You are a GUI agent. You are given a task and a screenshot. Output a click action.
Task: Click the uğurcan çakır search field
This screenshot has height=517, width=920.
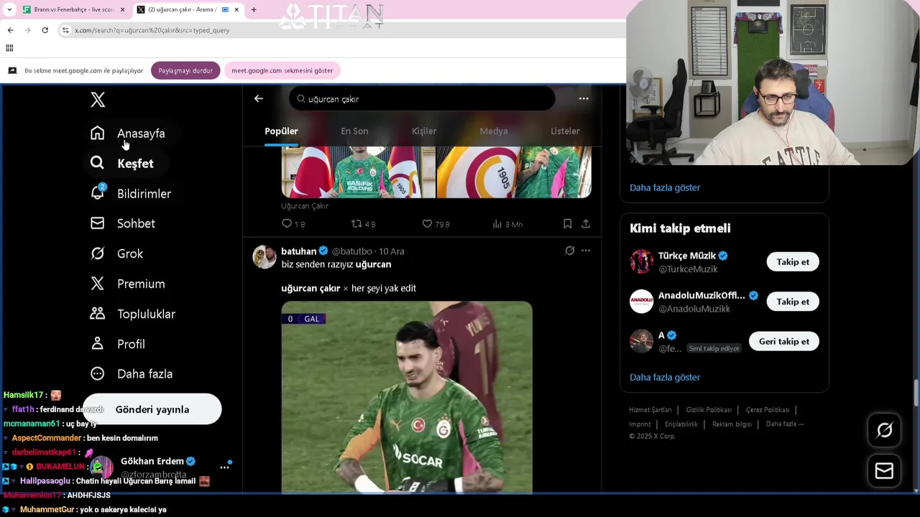[x=422, y=99]
